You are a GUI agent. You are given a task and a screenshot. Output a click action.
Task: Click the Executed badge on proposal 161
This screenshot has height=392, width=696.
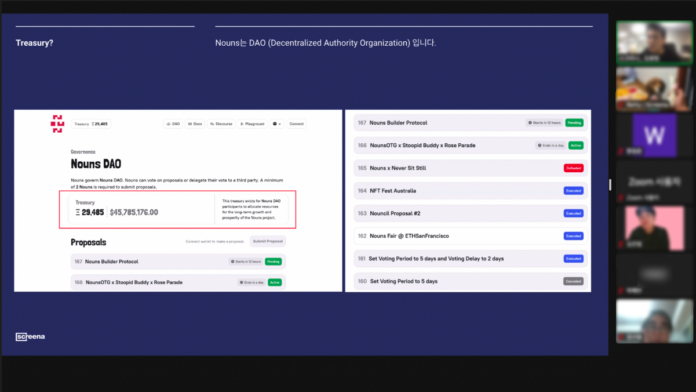tap(573, 259)
